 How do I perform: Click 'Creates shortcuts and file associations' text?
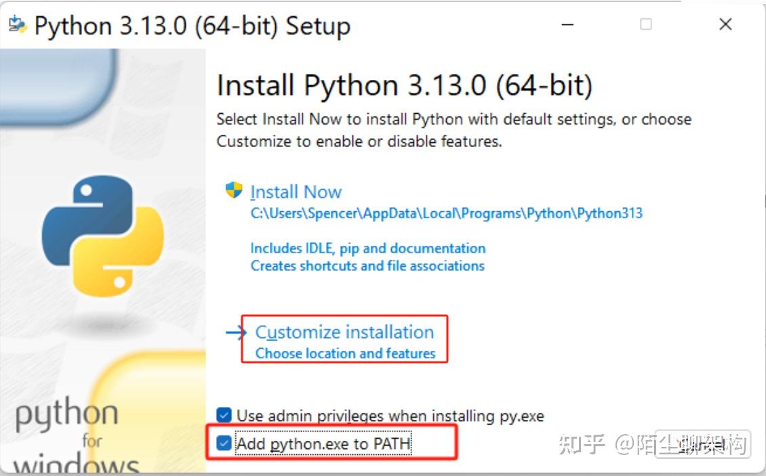click(x=367, y=266)
